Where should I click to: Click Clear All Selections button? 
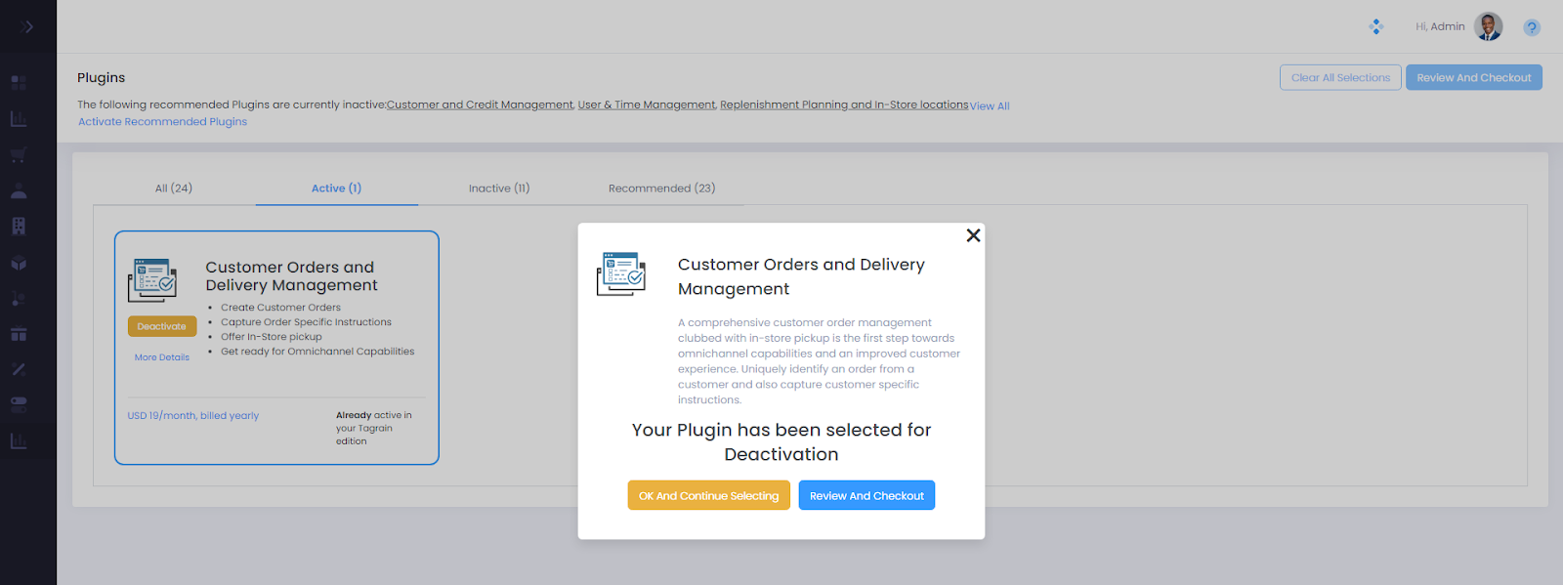pos(1340,77)
